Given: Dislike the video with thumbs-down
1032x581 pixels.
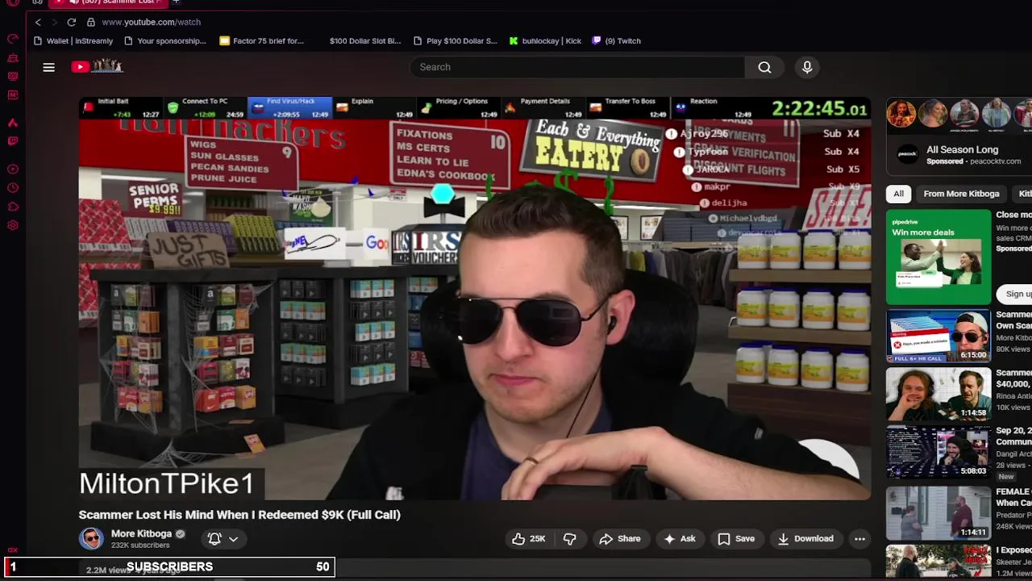Looking at the screenshot, I should pyautogui.click(x=569, y=538).
